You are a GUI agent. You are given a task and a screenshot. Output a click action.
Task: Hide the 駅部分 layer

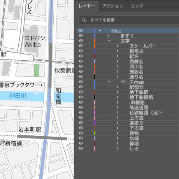(x=81, y=87)
